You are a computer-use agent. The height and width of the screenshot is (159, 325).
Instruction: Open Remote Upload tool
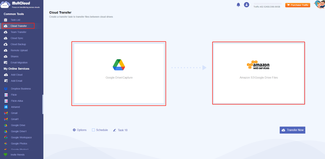(x=19, y=50)
